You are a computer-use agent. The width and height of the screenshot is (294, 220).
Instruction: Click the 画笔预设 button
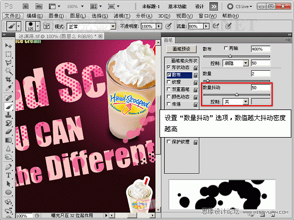[x=181, y=49]
